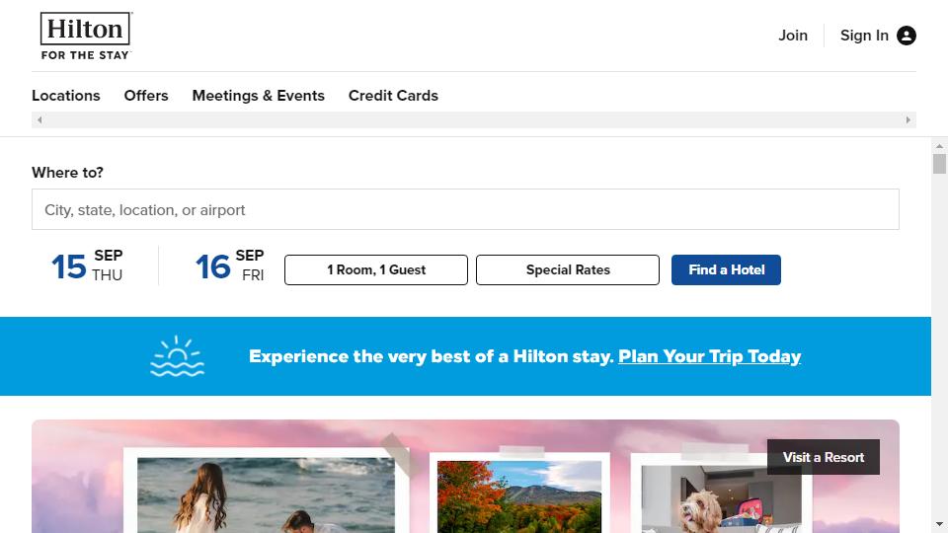Screen dimensions: 948x533
Task: Open the Locations menu
Action: click(66, 96)
